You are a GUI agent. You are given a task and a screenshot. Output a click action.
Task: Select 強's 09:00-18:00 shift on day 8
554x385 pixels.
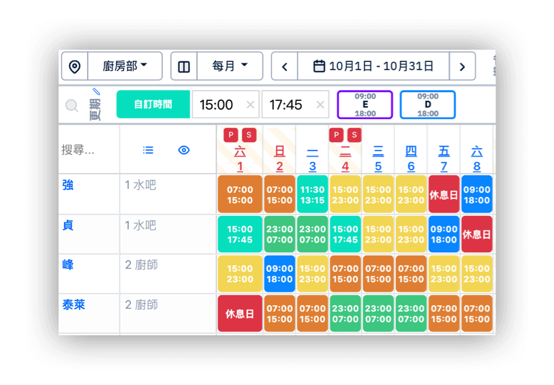point(476,194)
